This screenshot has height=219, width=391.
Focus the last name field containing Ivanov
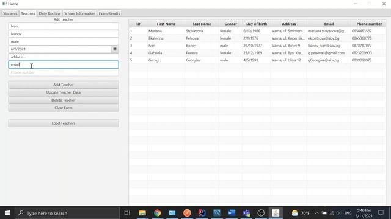[64, 34]
